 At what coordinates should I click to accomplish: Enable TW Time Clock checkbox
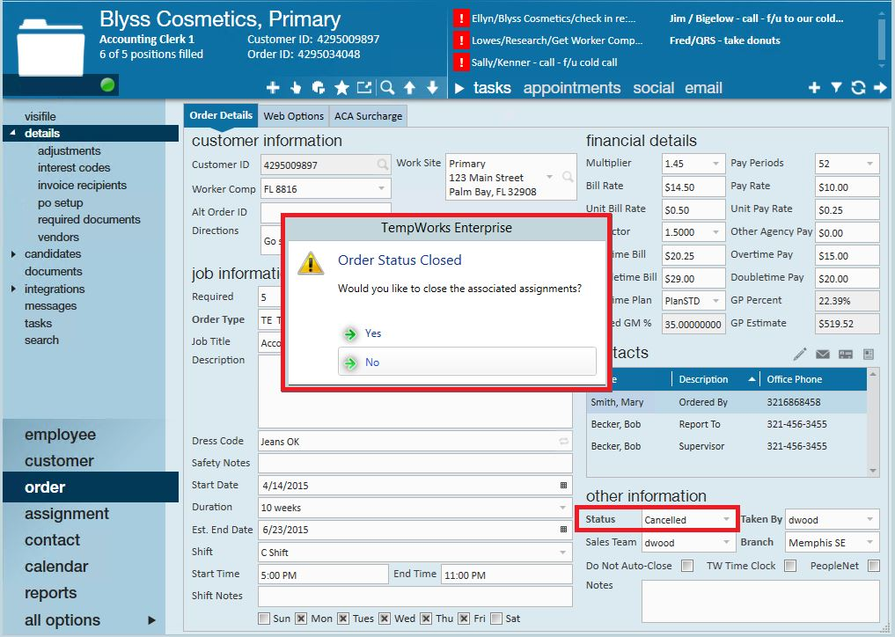click(x=790, y=566)
